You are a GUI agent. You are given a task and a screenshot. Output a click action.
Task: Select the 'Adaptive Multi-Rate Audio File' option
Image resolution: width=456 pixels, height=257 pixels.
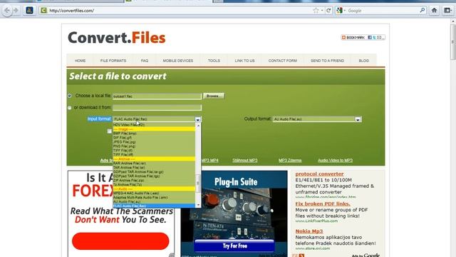(x=154, y=197)
